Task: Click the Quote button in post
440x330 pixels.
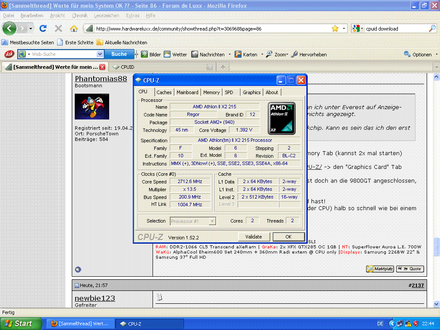Action: pos(410,269)
